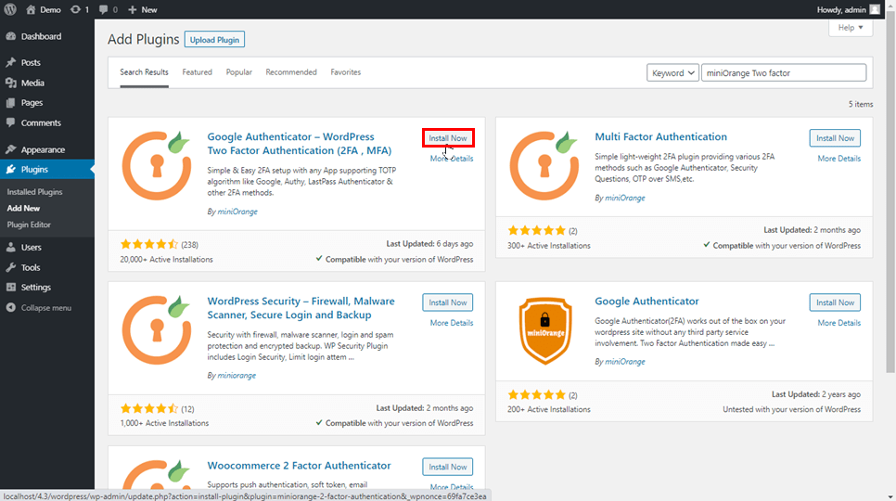This screenshot has height=501, width=896.
Task: Click the "5 items" count text
Action: tap(861, 105)
